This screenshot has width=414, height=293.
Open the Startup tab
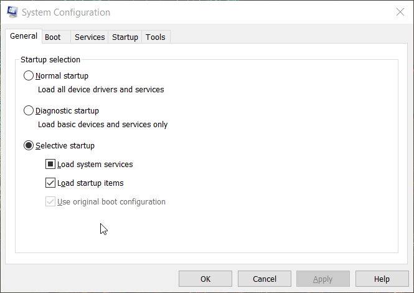pos(125,37)
